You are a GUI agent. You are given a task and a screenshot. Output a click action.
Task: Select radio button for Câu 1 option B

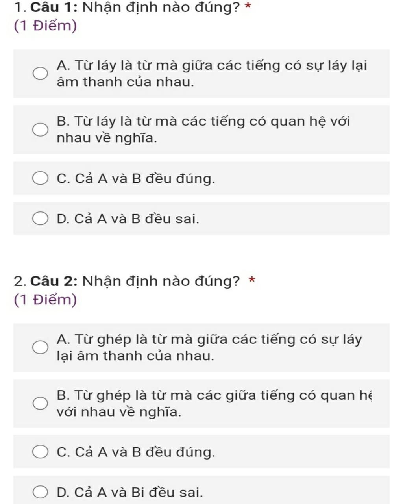point(40,130)
